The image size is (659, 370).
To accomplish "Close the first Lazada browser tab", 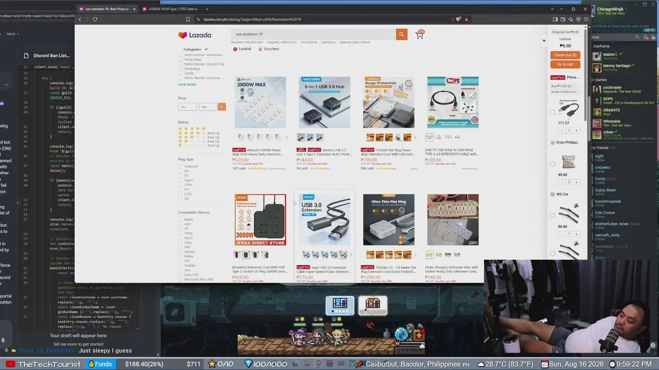I will click(134, 9).
